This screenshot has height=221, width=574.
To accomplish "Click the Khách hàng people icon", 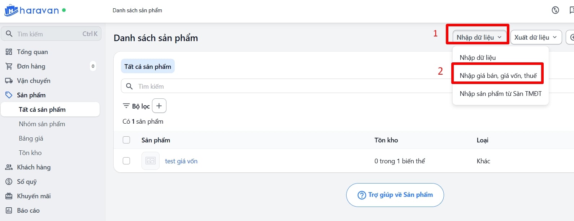I will [x=9, y=167].
